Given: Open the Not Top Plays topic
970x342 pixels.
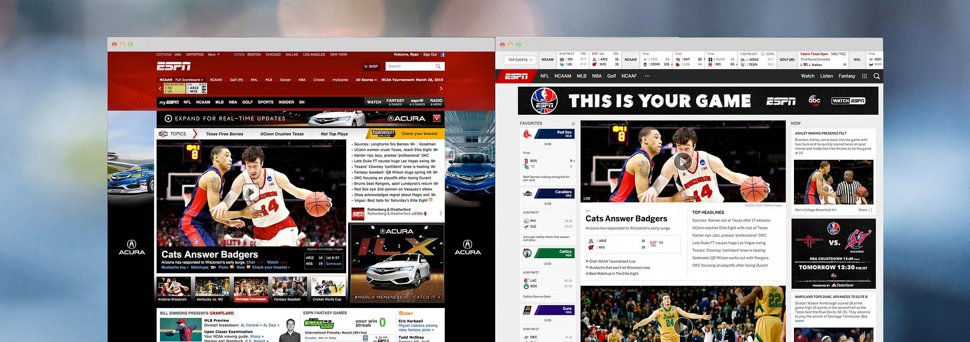Looking at the screenshot, I should [334, 134].
